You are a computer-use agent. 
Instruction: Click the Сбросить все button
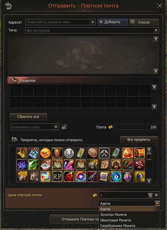click(x=28, y=117)
